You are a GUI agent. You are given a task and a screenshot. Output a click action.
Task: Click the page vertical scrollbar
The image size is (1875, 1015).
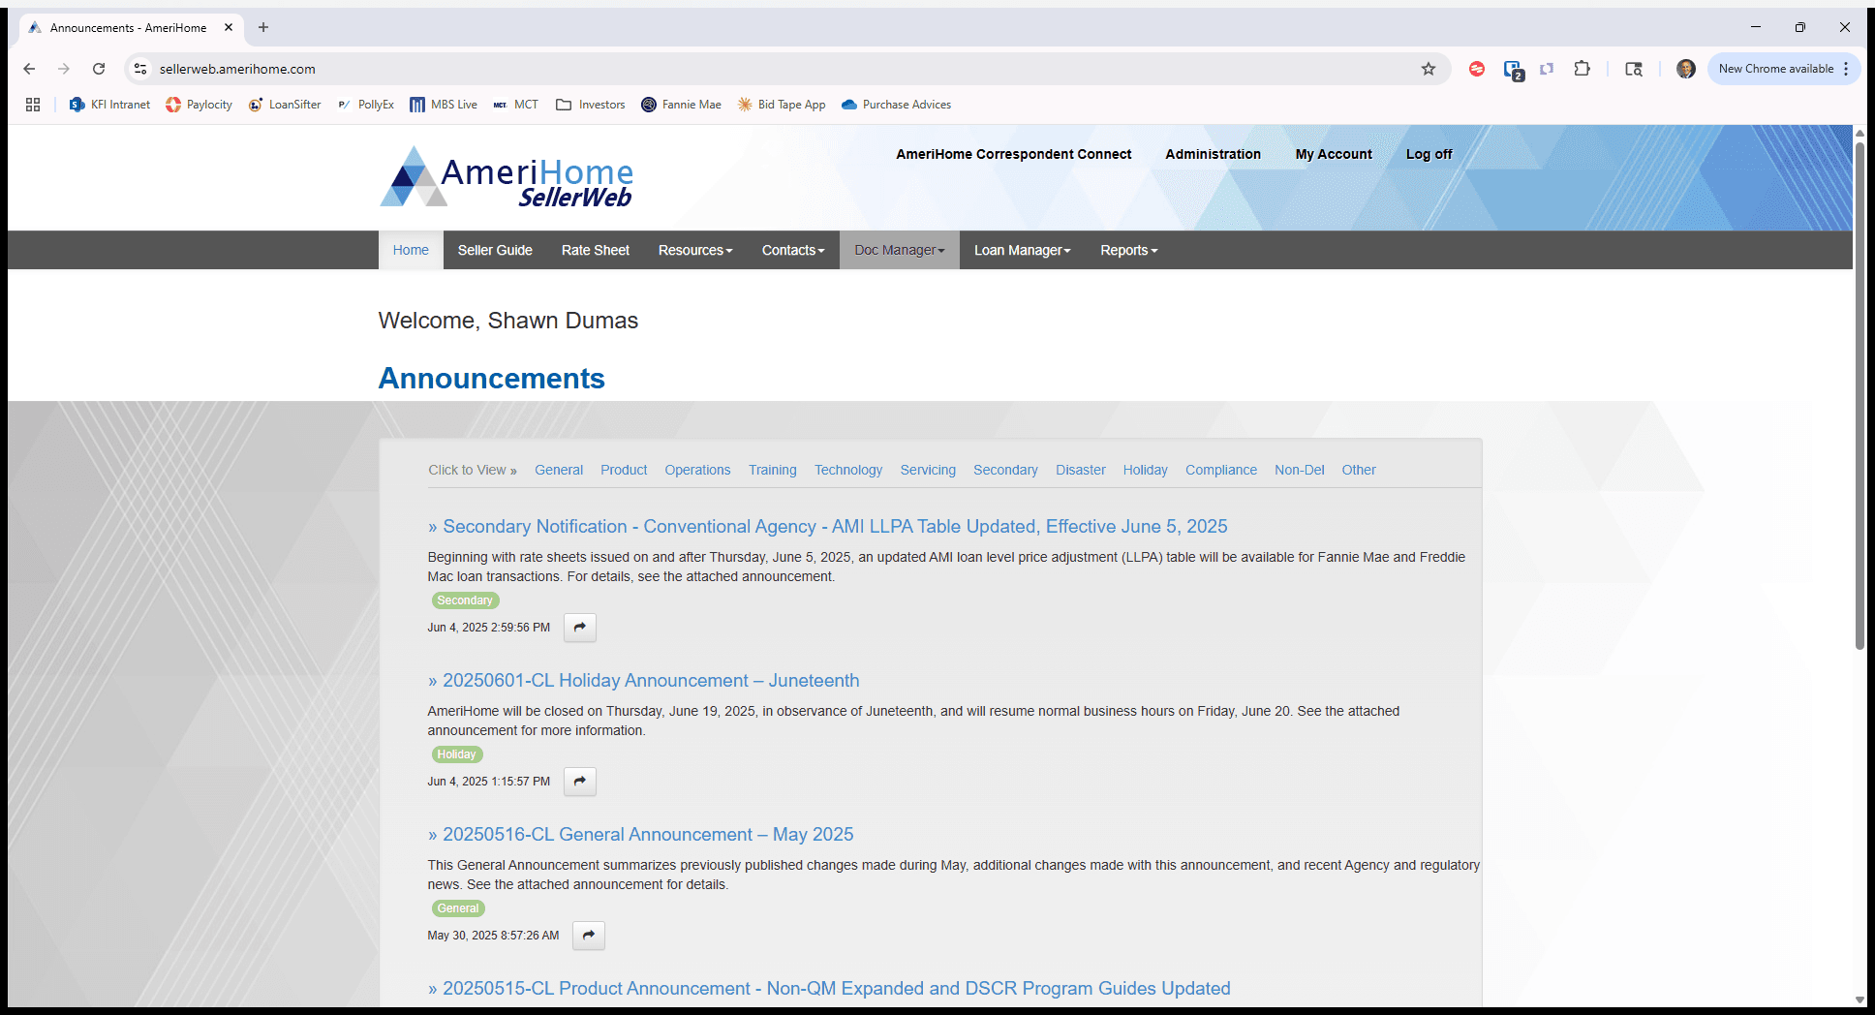(x=1860, y=397)
